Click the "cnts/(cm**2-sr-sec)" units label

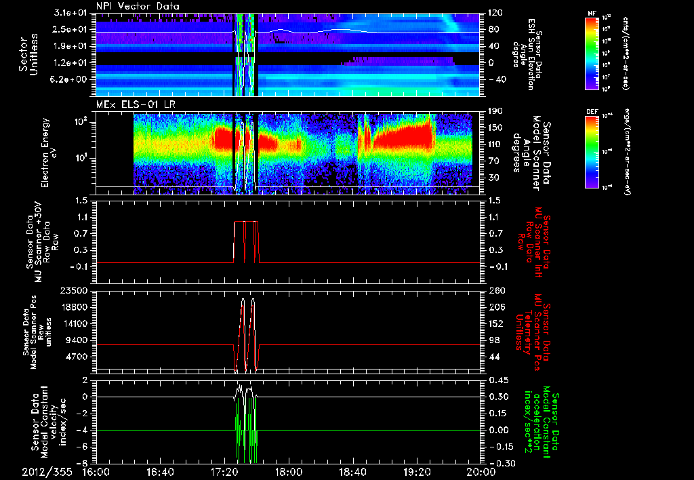[x=626, y=54]
